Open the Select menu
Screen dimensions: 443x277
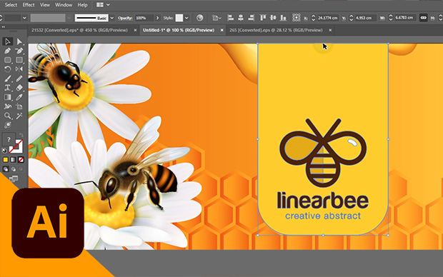point(11,5)
